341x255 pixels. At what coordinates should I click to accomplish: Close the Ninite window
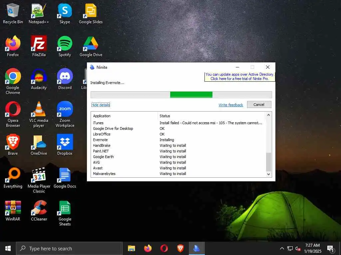coord(268,67)
